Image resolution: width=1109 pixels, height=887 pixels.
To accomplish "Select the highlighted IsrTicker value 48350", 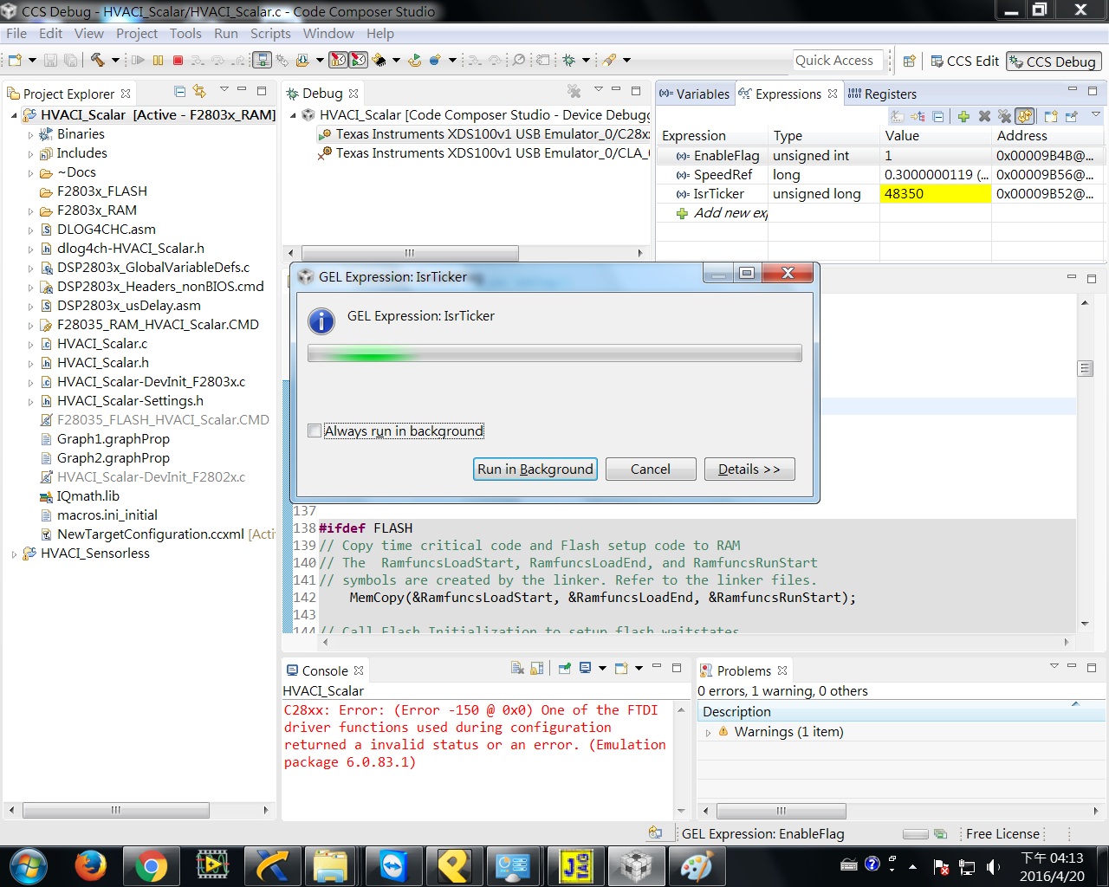I will (929, 193).
